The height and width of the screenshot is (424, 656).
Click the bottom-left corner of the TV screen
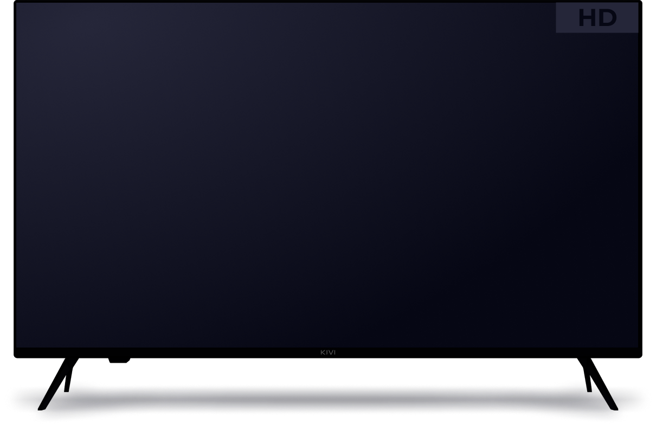(18, 345)
